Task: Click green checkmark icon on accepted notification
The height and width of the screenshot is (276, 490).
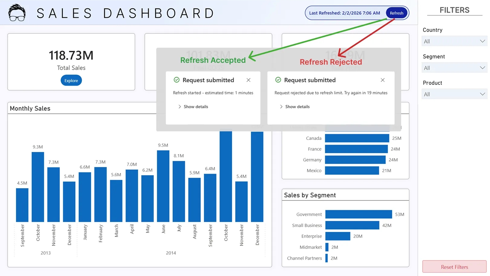Action: (177, 80)
